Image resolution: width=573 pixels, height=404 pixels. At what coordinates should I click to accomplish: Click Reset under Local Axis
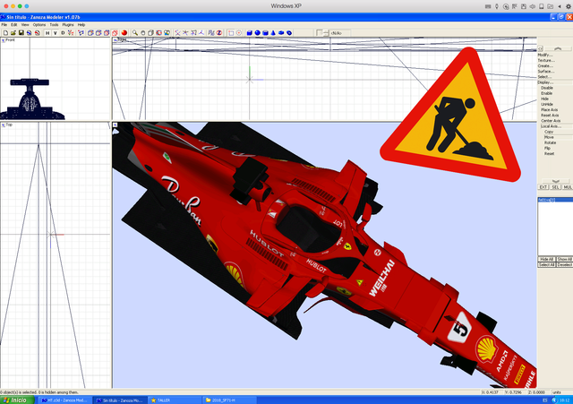549,153
